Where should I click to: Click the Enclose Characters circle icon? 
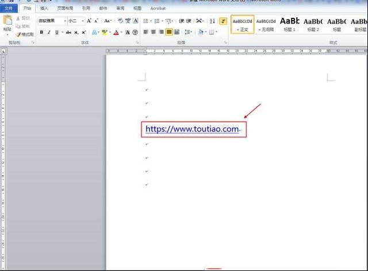point(135,32)
